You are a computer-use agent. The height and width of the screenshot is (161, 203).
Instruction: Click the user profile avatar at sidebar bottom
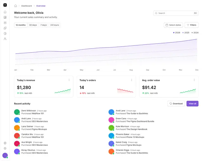[x=5, y=155]
